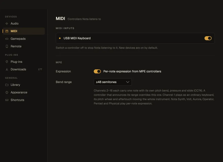Click the Gamepads controller icon
223x162 pixels.
pos(7,39)
